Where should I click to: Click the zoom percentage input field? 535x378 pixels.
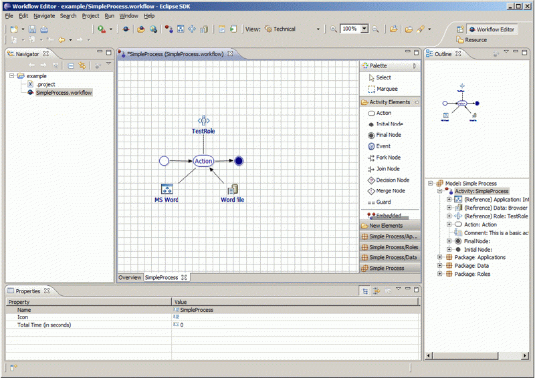[350, 29]
